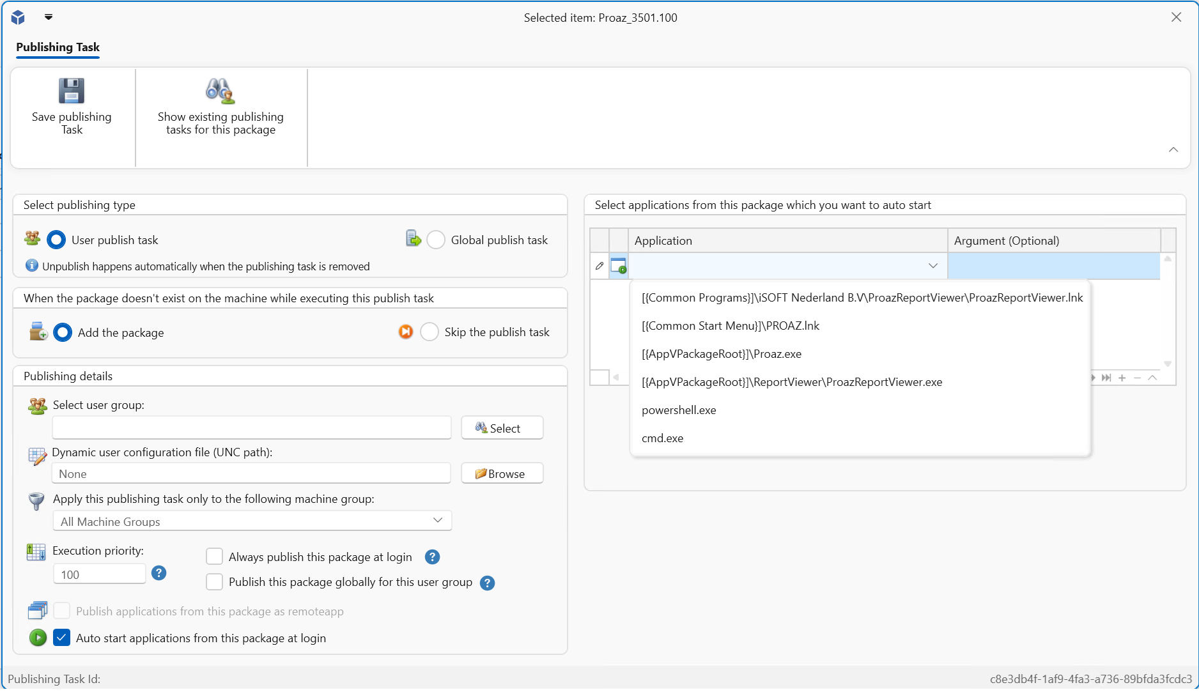Click the info icon beside Unpublish message
This screenshot has width=1199, height=692.
pos(31,266)
